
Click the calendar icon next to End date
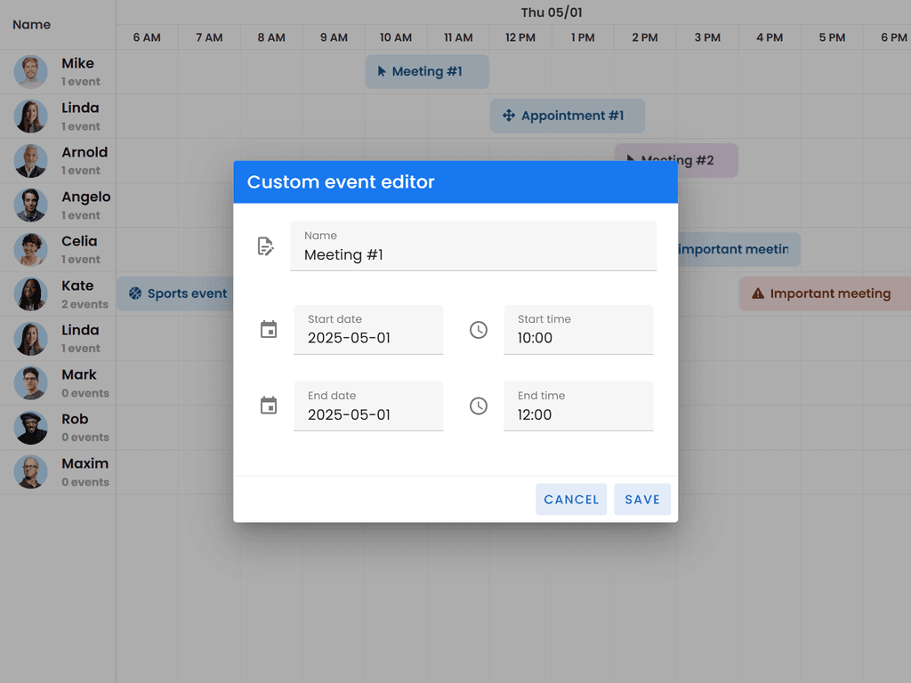tap(269, 406)
